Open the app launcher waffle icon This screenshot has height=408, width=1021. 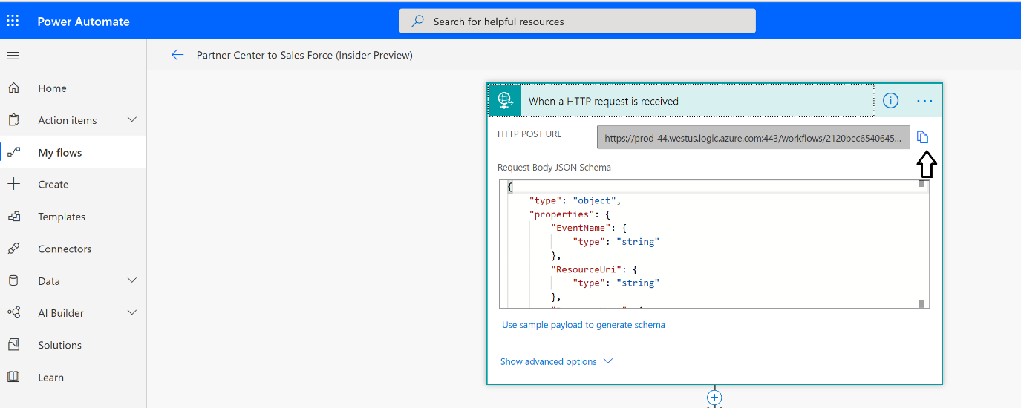click(x=13, y=21)
